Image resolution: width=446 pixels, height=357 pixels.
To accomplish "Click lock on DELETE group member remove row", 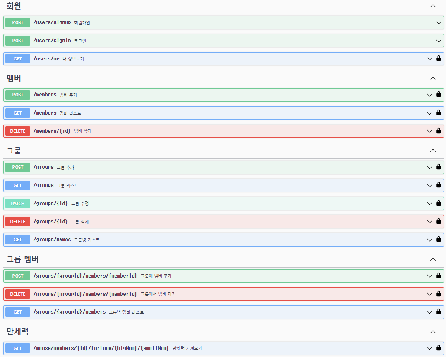I will coord(439,294).
